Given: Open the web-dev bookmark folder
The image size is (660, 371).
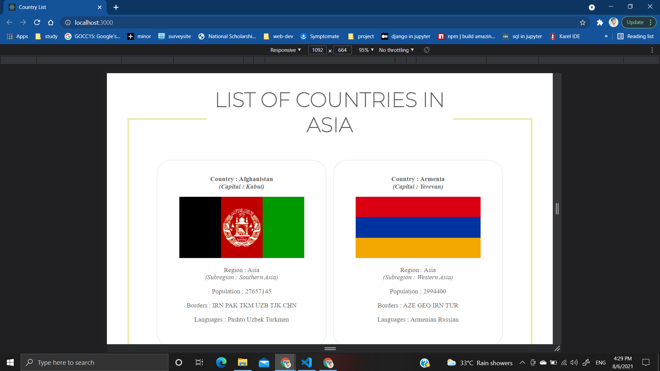Looking at the screenshot, I should (278, 36).
